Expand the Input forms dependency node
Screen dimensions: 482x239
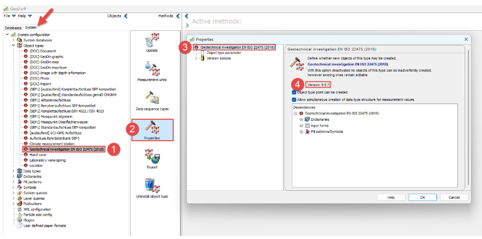coord(301,126)
